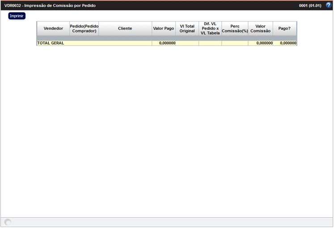Select the Vendedor column header
The image size is (334, 228).
click(x=53, y=29)
